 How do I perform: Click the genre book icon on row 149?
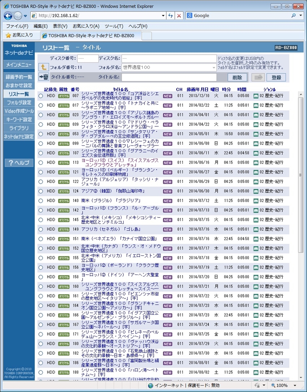click(x=256, y=229)
